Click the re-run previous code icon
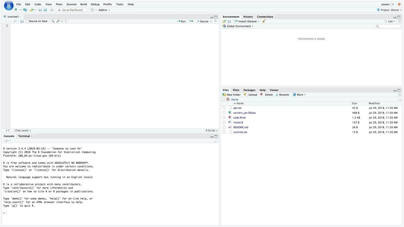The width and height of the screenshot is (404, 227). coord(191,21)
